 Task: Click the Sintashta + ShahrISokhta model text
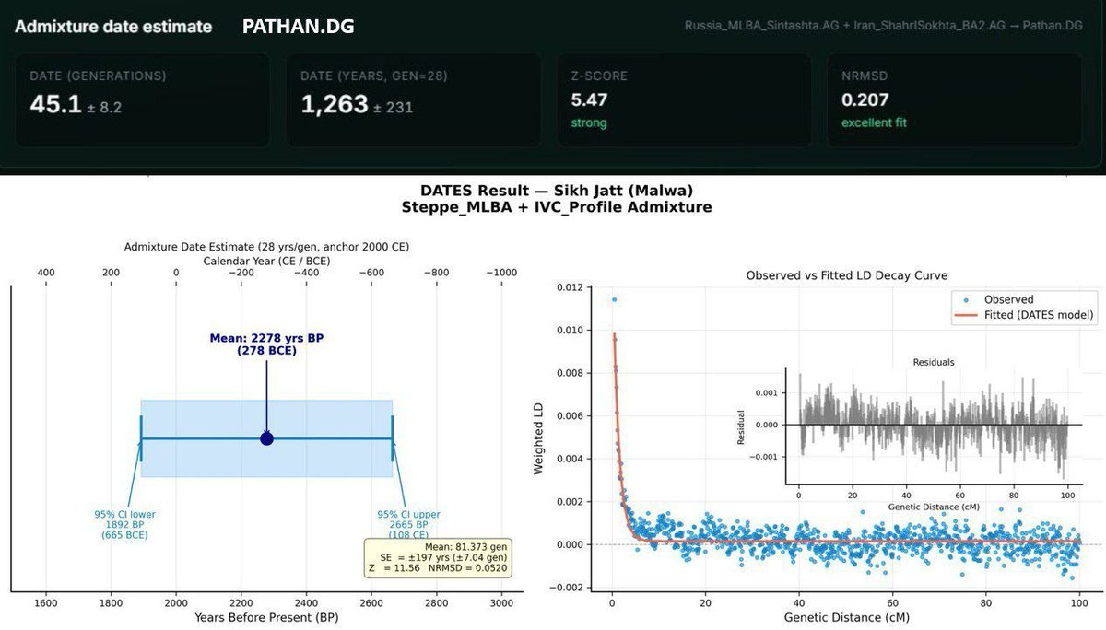click(x=883, y=26)
